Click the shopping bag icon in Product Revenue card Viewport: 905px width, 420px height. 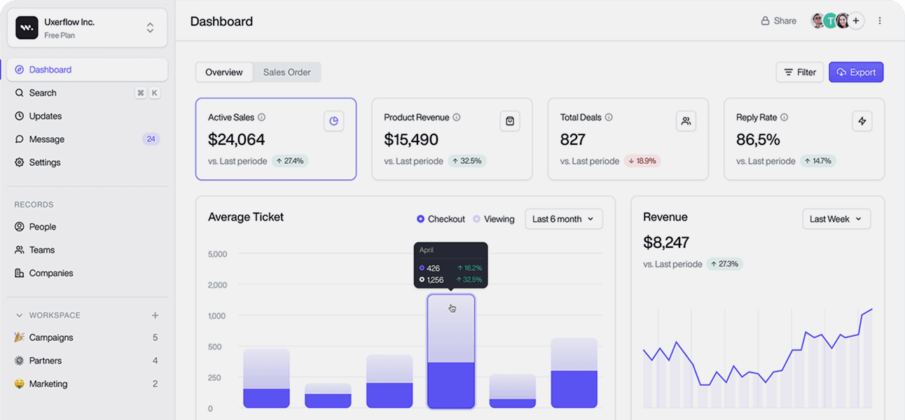[x=510, y=121]
